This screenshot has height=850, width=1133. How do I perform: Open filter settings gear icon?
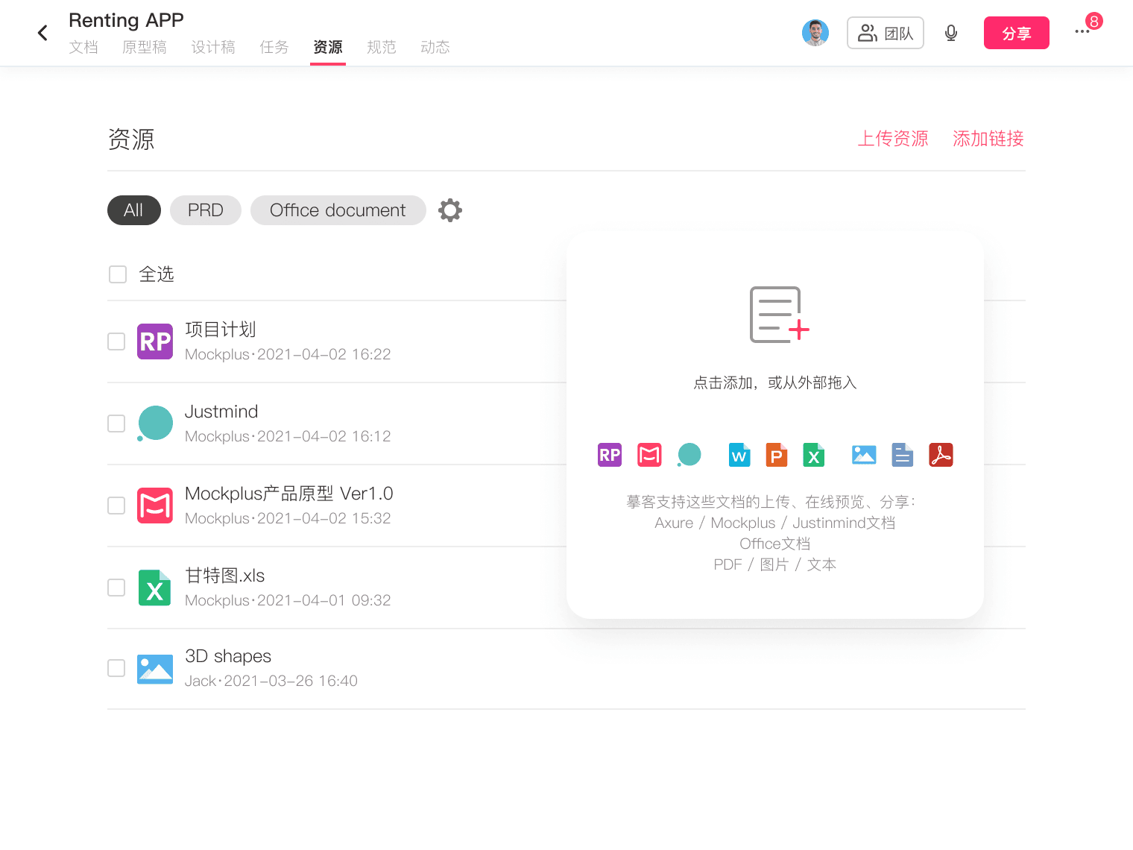[x=450, y=210]
